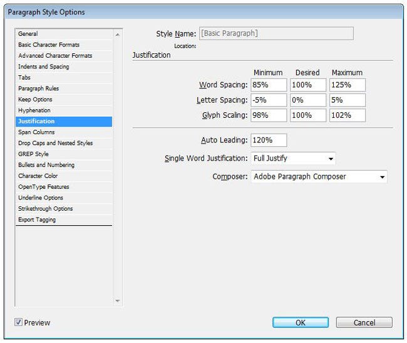Select Indents and Spacing in the list
This screenshot has width=407, height=343.
point(64,66)
